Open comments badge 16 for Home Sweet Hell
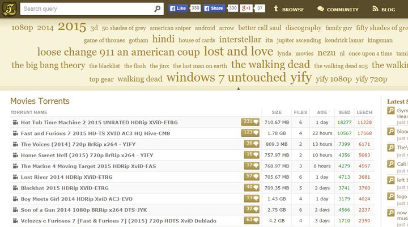 point(252,155)
